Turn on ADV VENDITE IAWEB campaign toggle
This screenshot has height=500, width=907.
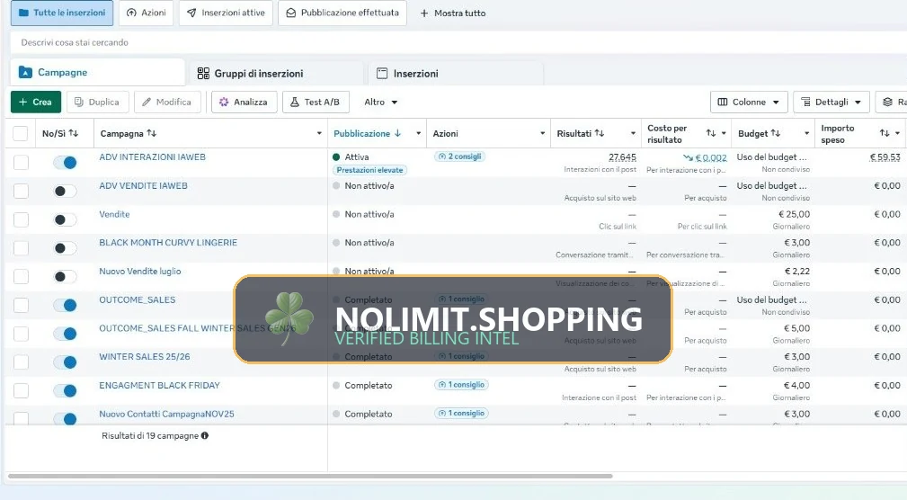point(65,191)
